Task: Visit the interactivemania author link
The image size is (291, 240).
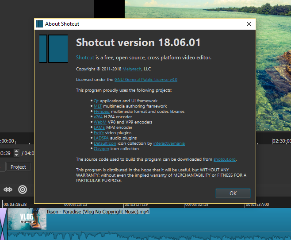Action: (x=169, y=143)
